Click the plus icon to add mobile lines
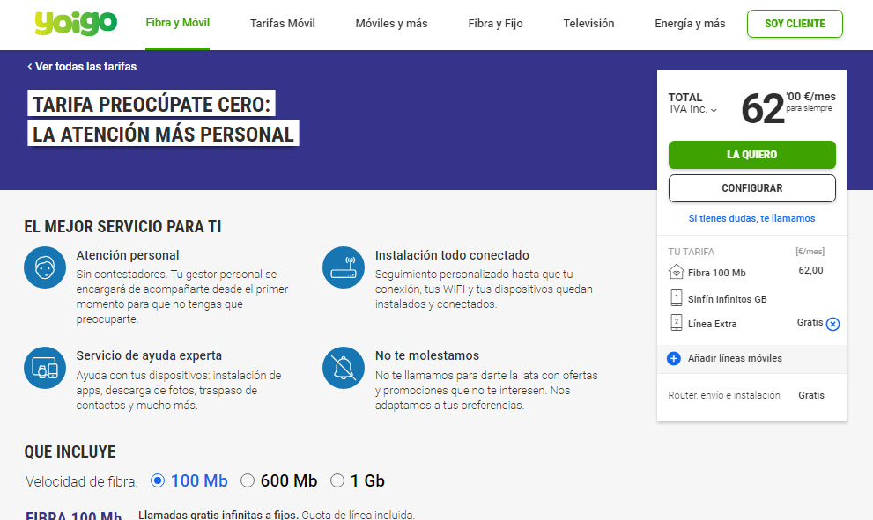The height and width of the screenshot is (520, 873). point(674,358)
